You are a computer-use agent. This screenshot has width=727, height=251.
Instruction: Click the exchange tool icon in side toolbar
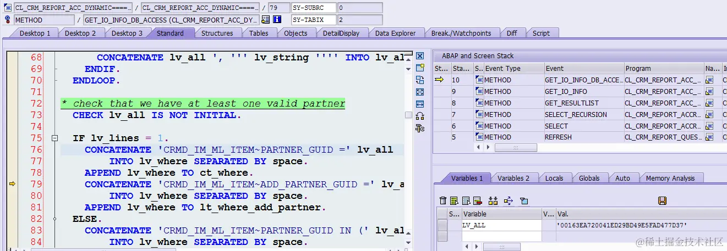coord(420,80)
